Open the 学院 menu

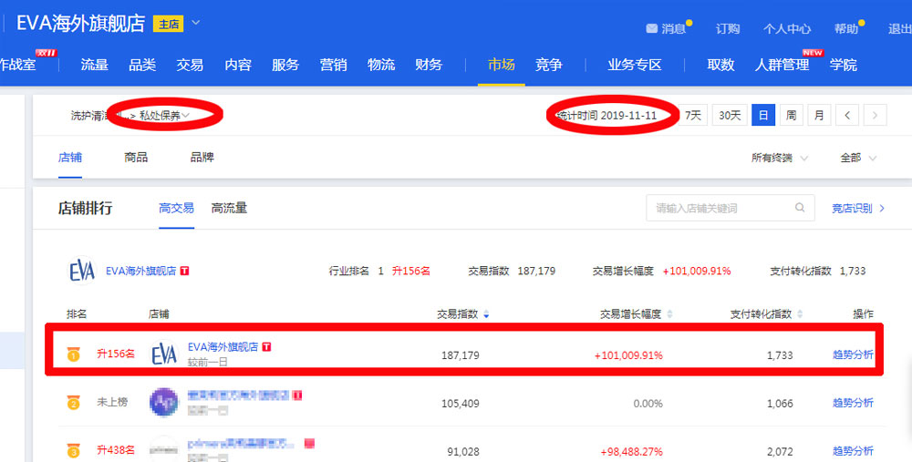[x=844, y=65]
